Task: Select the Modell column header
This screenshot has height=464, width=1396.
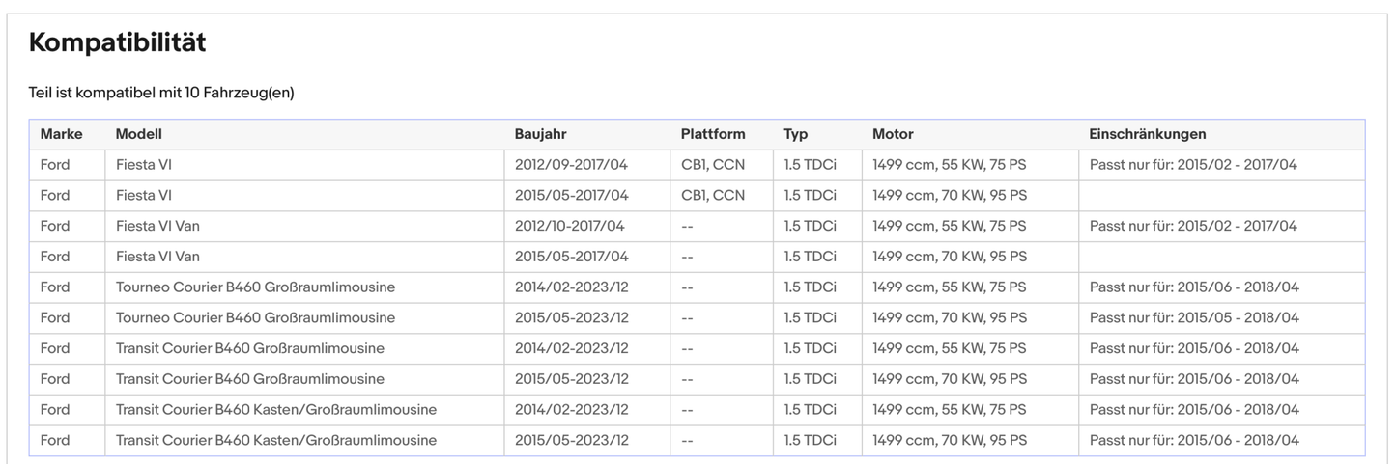Action: click(x=138, y=134)
